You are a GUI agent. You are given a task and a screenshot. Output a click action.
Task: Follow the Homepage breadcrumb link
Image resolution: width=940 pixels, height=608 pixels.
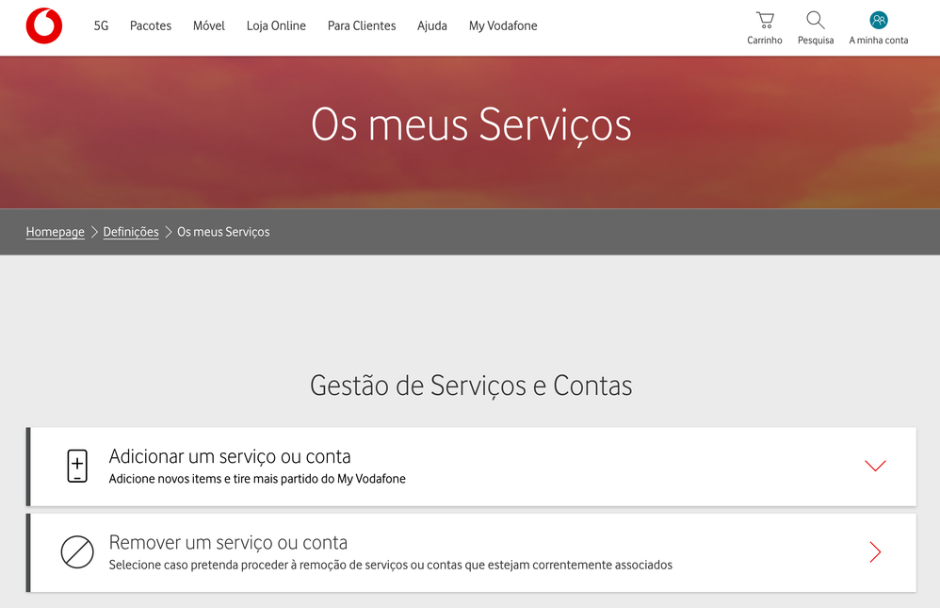pos(56,232)
